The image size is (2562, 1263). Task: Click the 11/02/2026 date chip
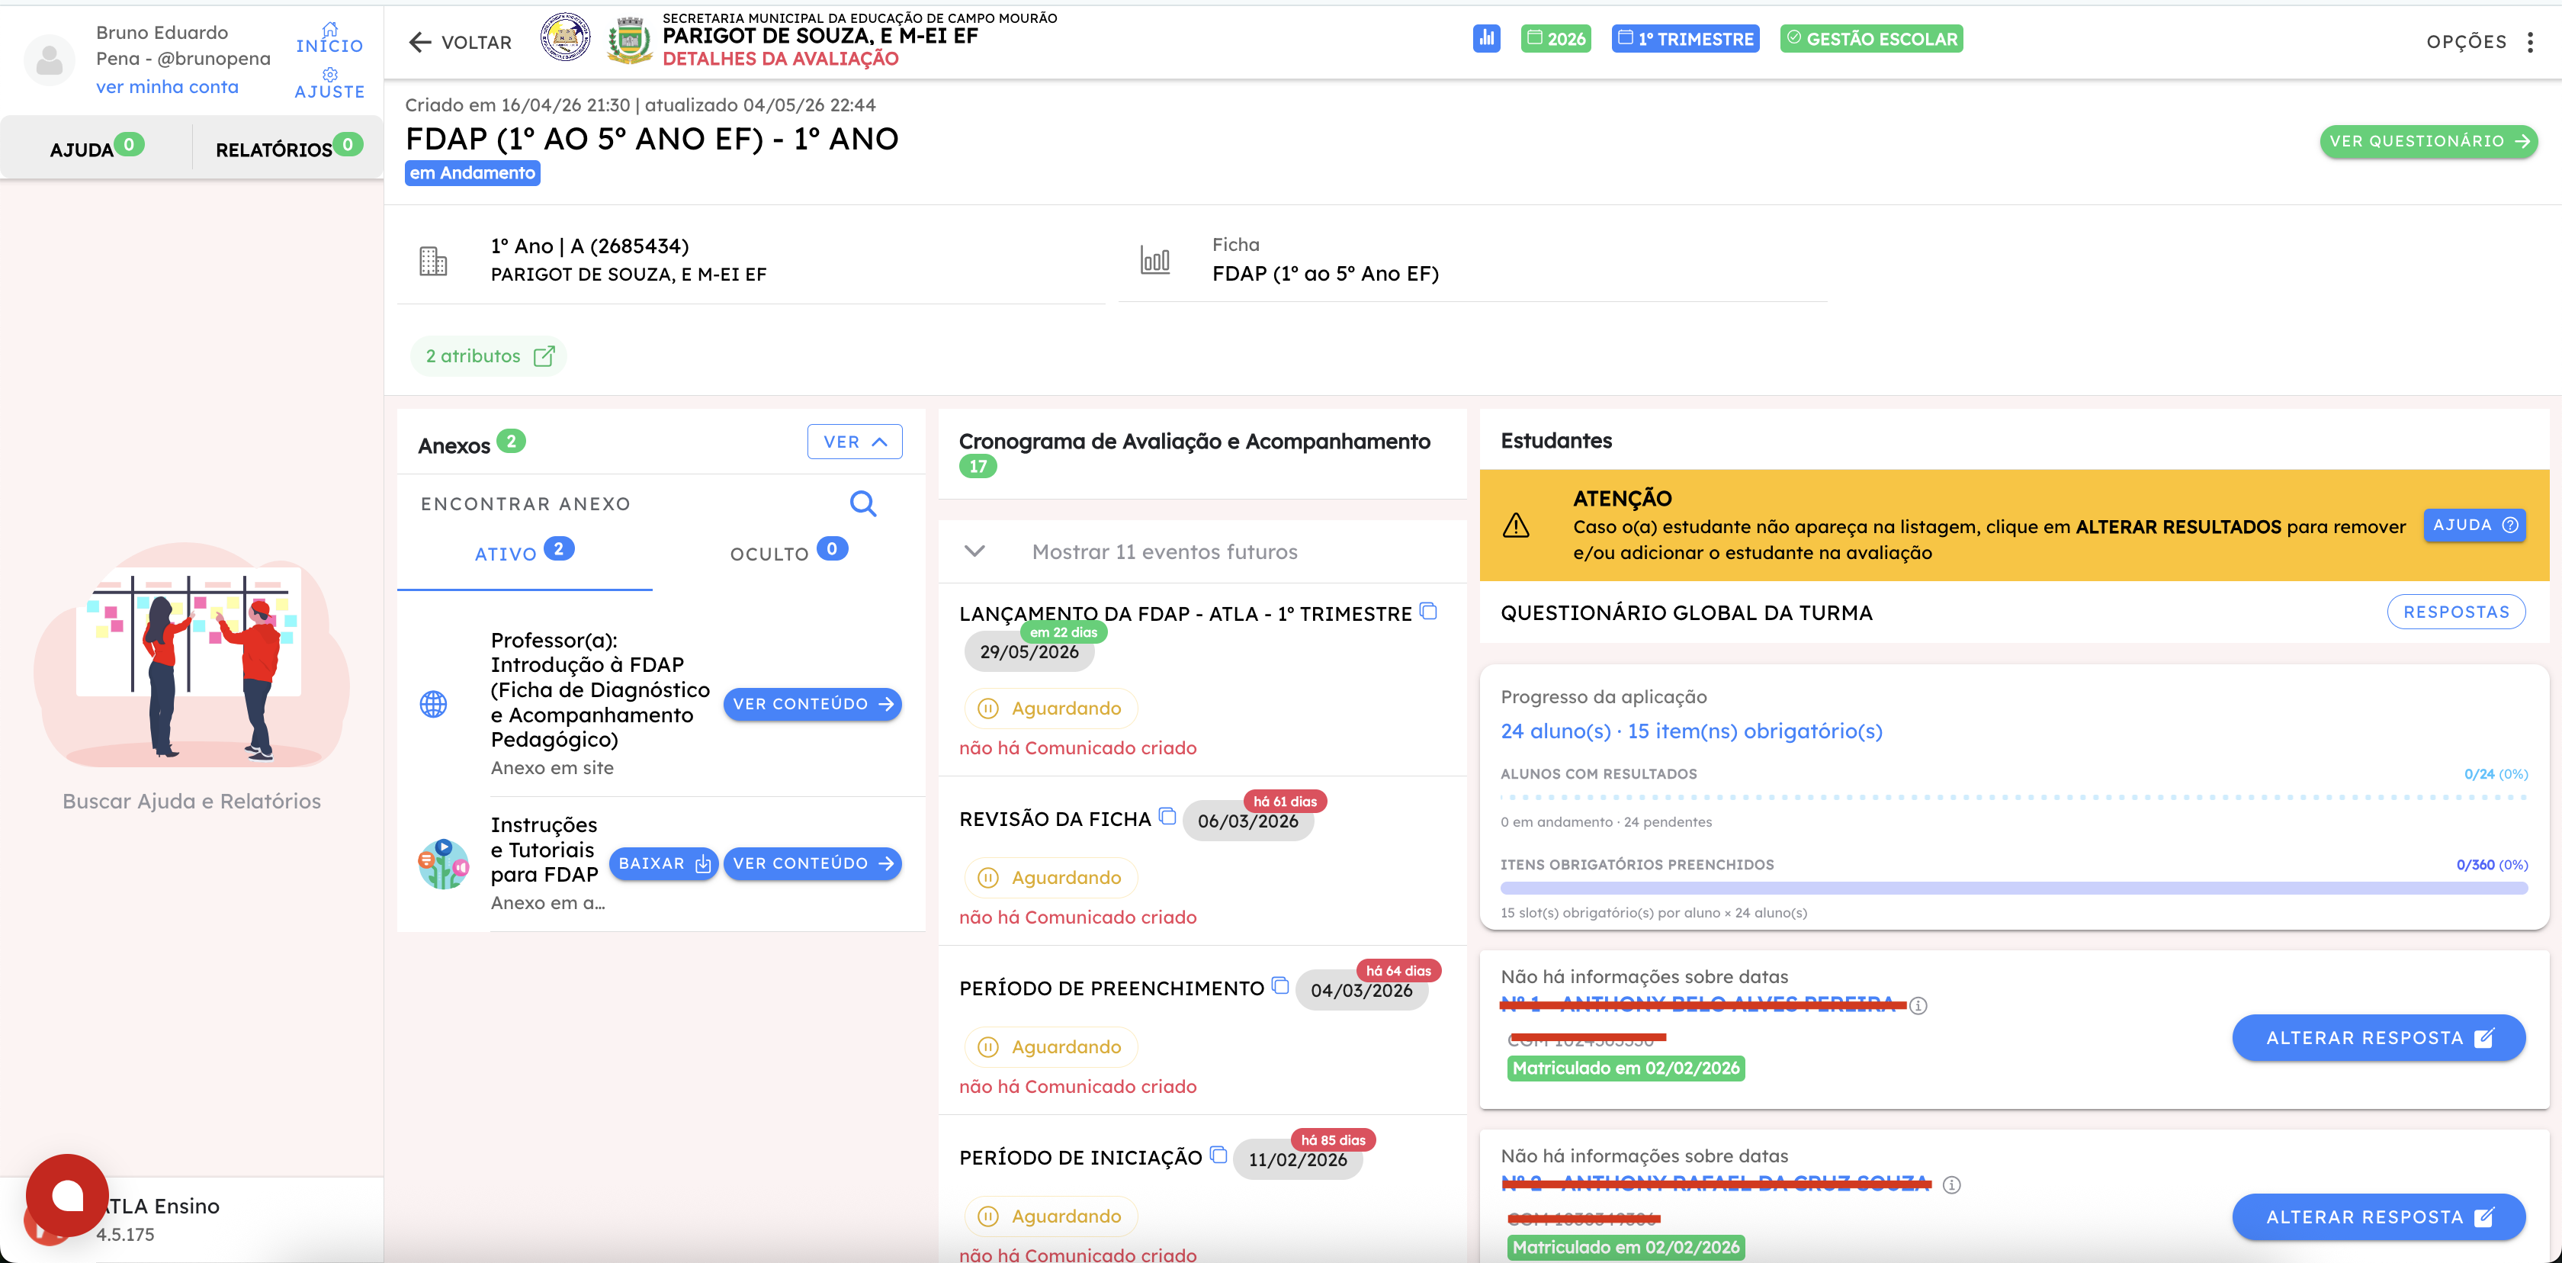click(x=1297, y=1159)
